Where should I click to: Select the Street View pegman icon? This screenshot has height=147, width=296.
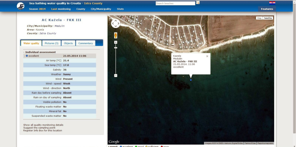pos(116,35)
